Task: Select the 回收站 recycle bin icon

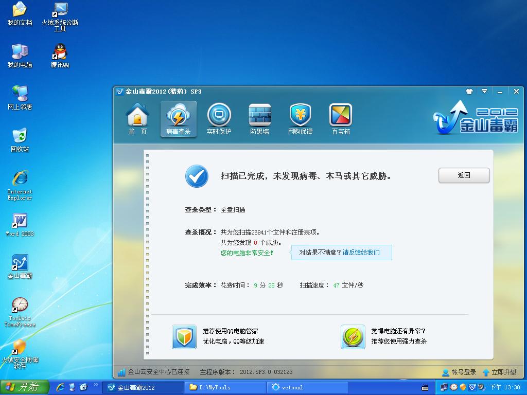Action: pos(20,140)
